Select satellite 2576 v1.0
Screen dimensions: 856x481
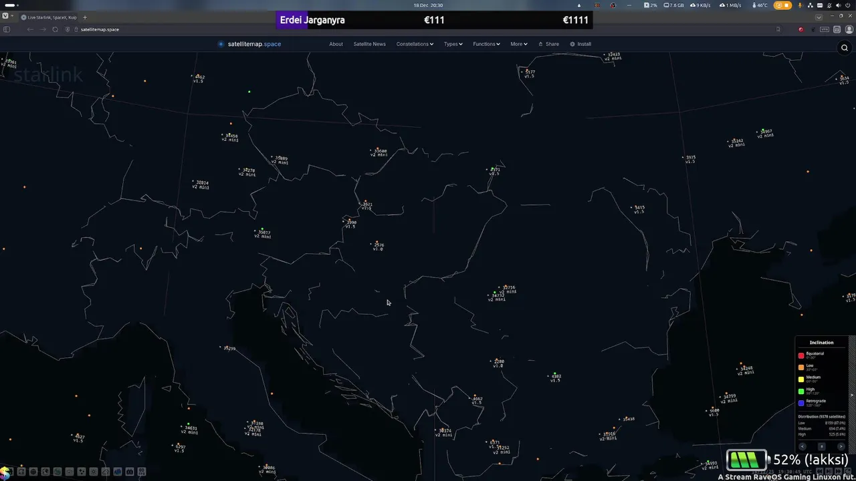[x=378, y=247]
